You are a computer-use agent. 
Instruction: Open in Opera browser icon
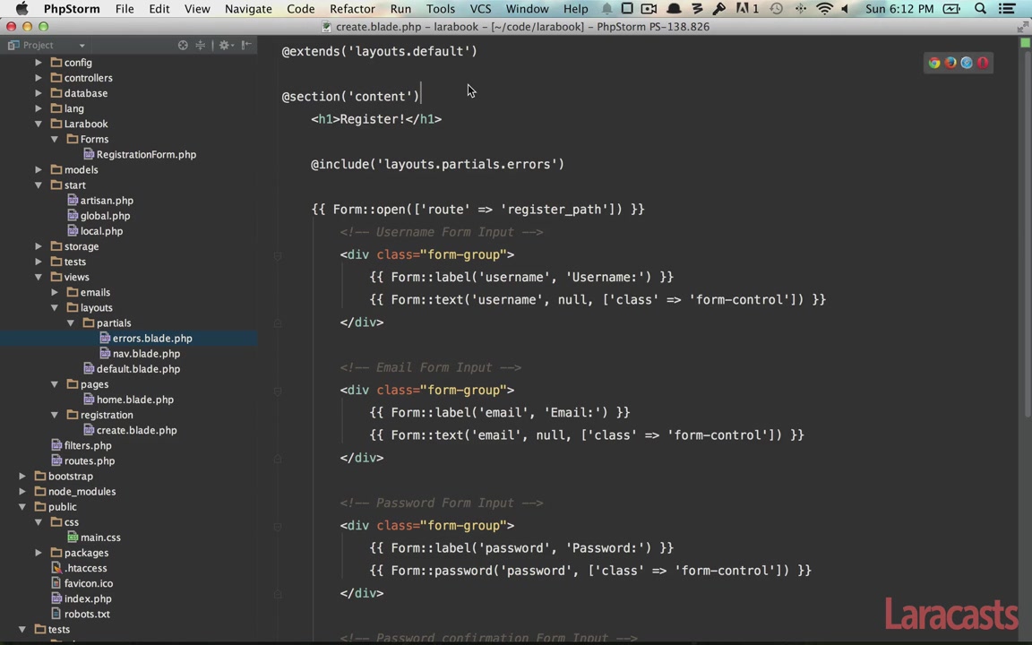tap(983, 64)
